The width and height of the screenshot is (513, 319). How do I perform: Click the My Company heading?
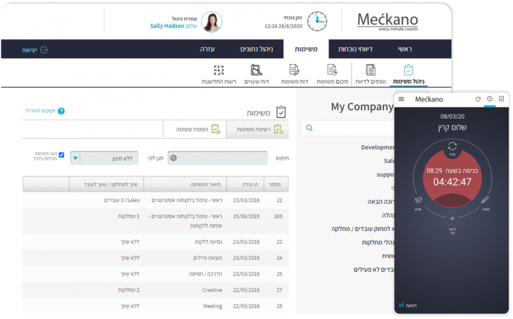click(362, 107)
